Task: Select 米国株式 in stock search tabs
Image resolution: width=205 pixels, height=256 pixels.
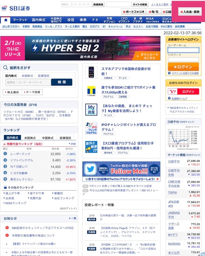Action: (27, 76)
